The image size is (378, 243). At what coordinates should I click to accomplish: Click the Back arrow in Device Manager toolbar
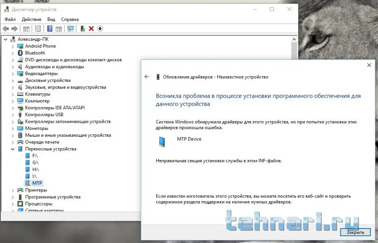[x=6, y=29]
